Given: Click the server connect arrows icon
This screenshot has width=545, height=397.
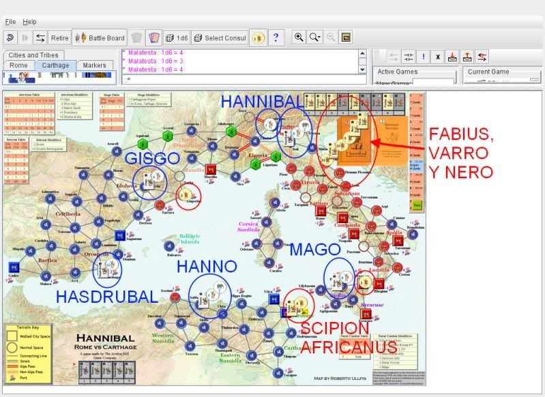Looking at the screenshot, I should [x=40, y=38].
